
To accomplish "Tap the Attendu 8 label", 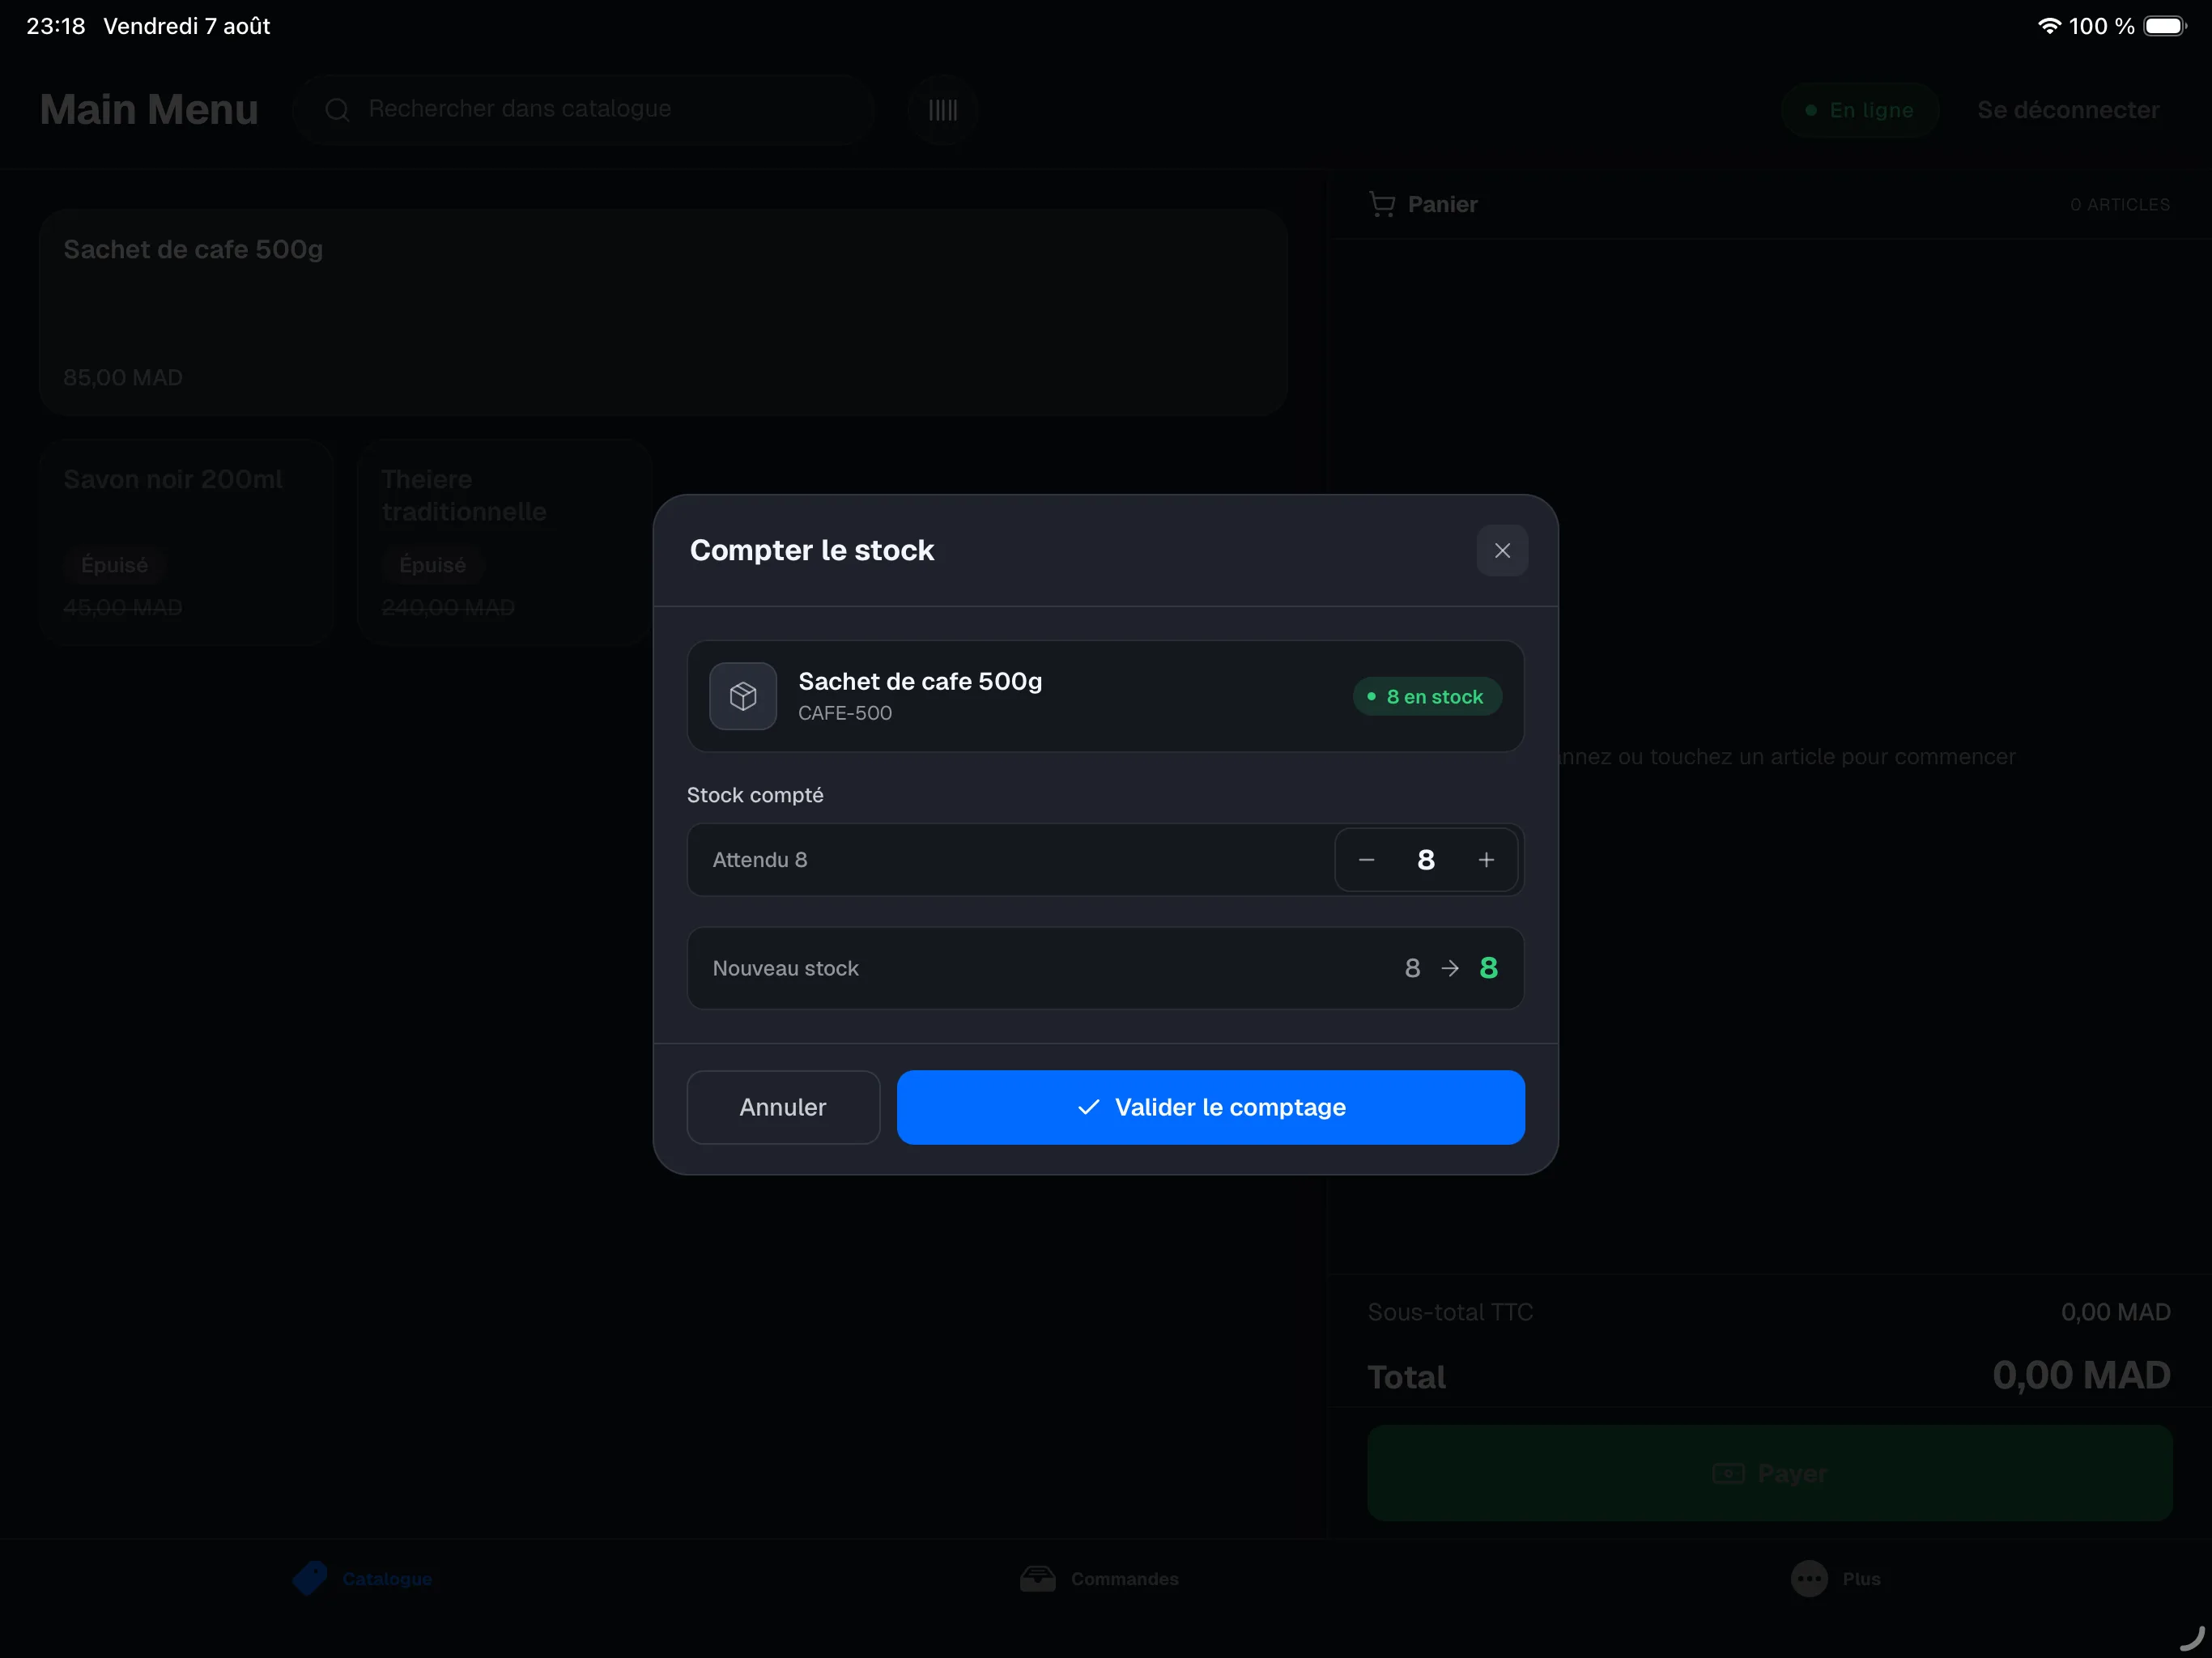I will click(x=760, y=860).
